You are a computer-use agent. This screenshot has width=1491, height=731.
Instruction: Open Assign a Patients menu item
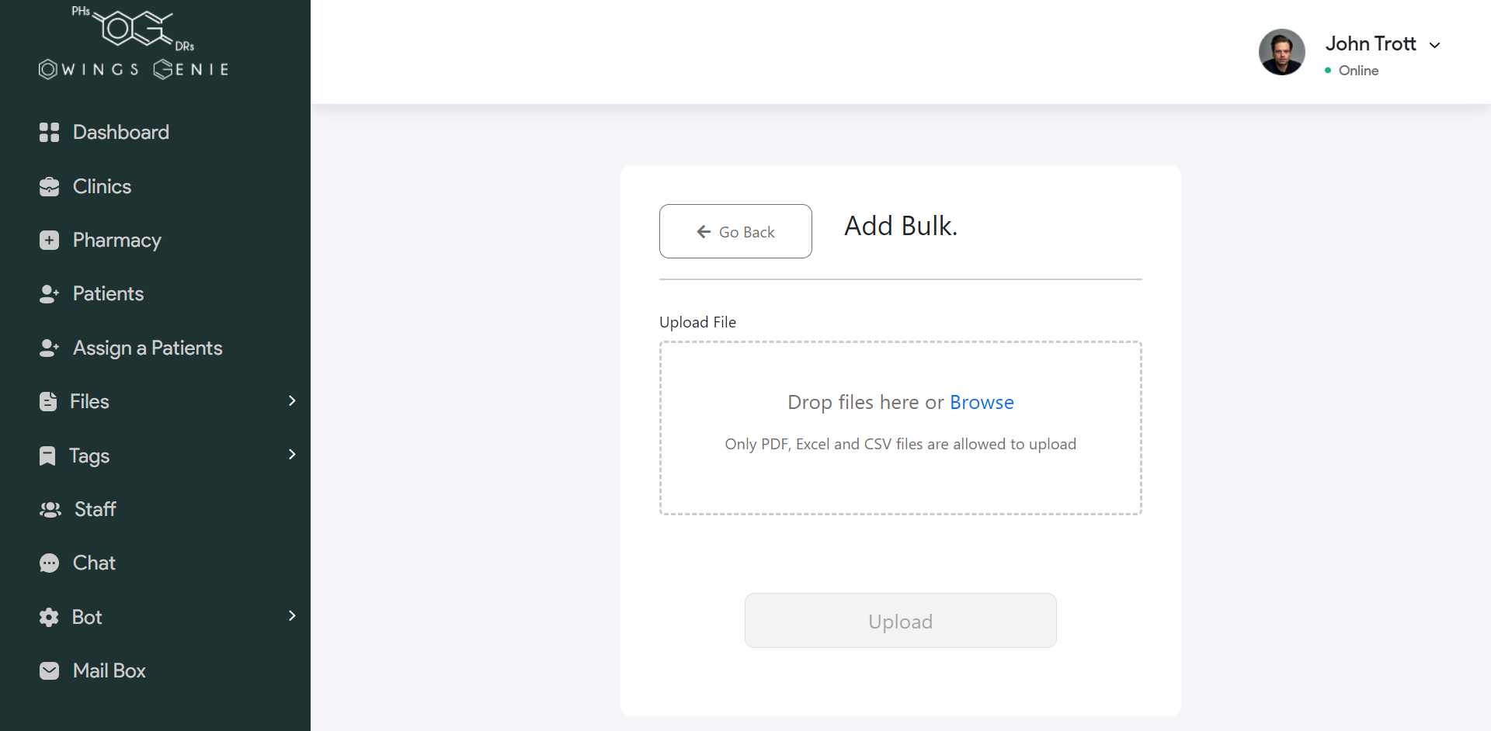click(148, 348)
